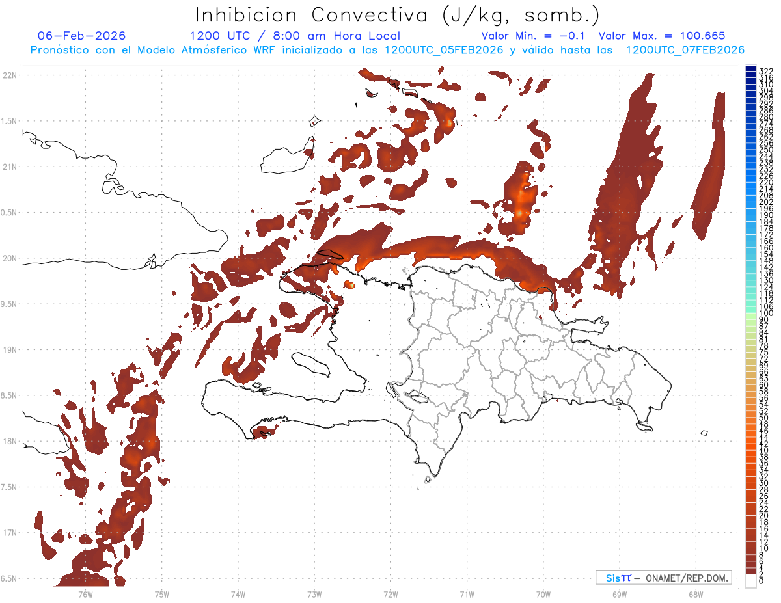Viewport: 781px width, 603px height.
Task: Click "1200 UTC / 8:00 am Hora Local"
Action: (295, 36)
